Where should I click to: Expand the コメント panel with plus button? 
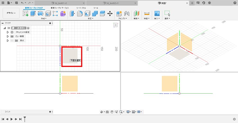pos(50,112)
